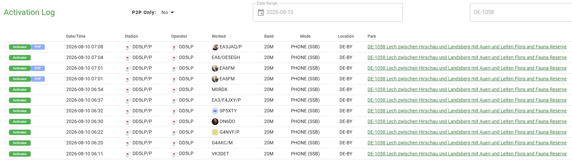This screenshot has width=572, height=163.
Task: Click the Mode column header
Action: pyautogui.click(x=305, y=36)
